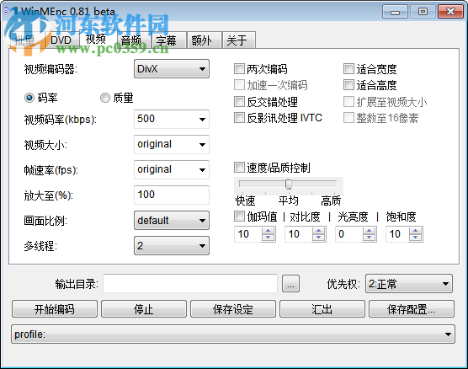Click the 开始编码 button
The width and height of the screenshot is (468, 369).
(x=55, y=309)
